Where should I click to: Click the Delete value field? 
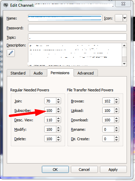[50, 139]
